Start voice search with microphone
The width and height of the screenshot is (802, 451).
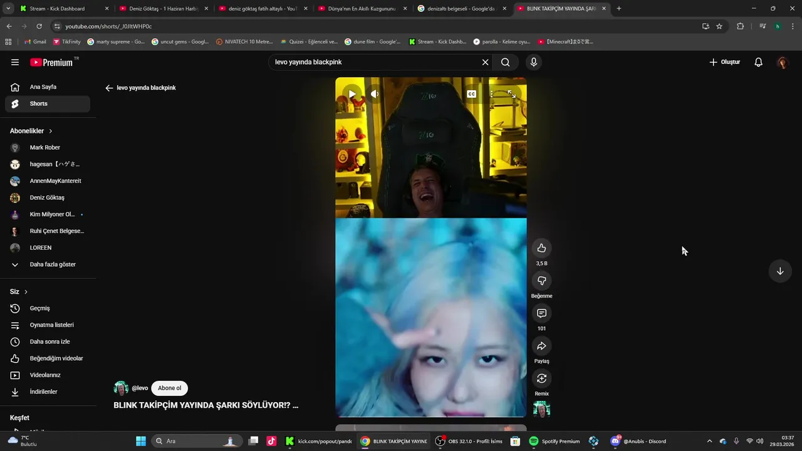point(534,62)
